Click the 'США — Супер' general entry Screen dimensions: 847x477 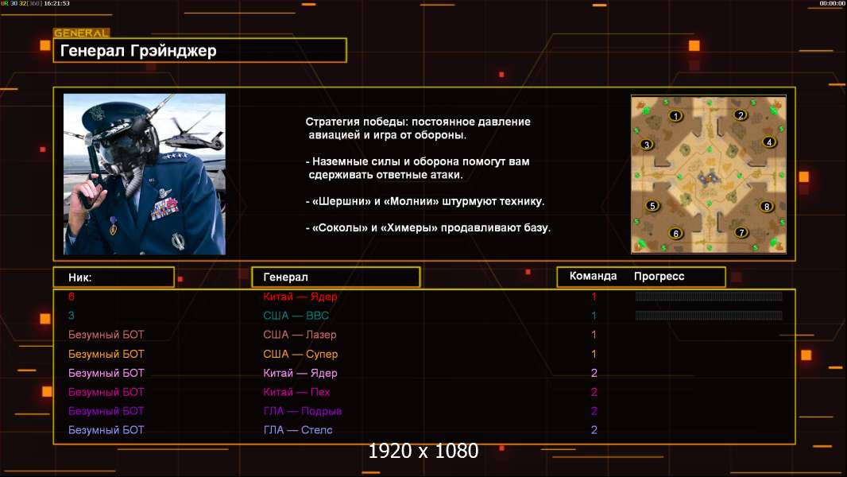pyautogui.click(x=300, y=354)
